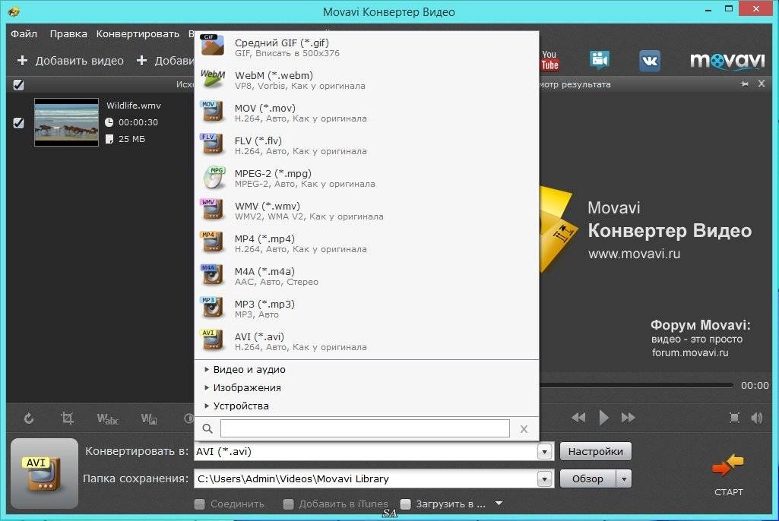Click the Wildlife.wmv file name

(134, 106)
